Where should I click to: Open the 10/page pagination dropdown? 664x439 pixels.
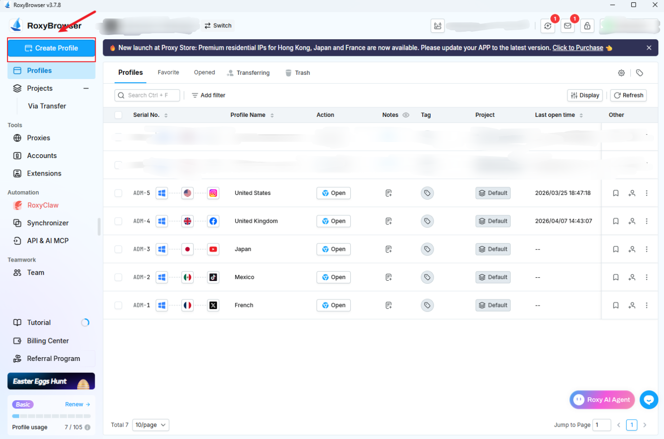[151, 425]
